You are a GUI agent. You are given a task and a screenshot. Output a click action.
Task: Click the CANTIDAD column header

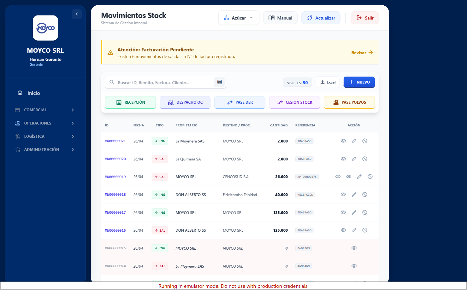pos(279,125)
